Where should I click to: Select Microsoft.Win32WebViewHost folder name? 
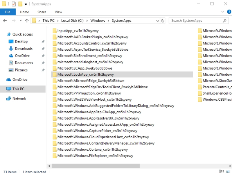pos(95,100)
